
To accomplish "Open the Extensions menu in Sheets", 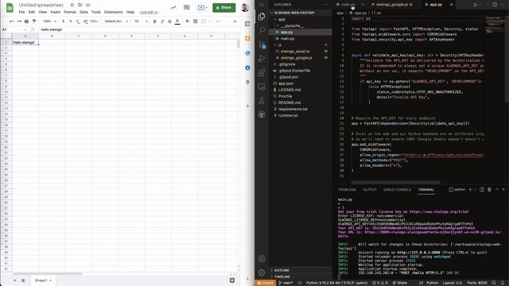I will pos(113,12).
